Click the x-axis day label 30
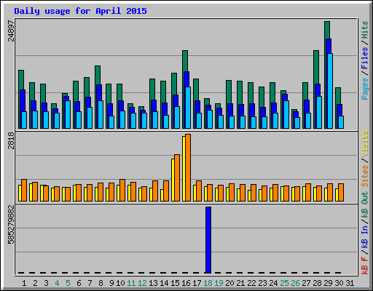This screenshot has height=291, width=373. [339, 283]
